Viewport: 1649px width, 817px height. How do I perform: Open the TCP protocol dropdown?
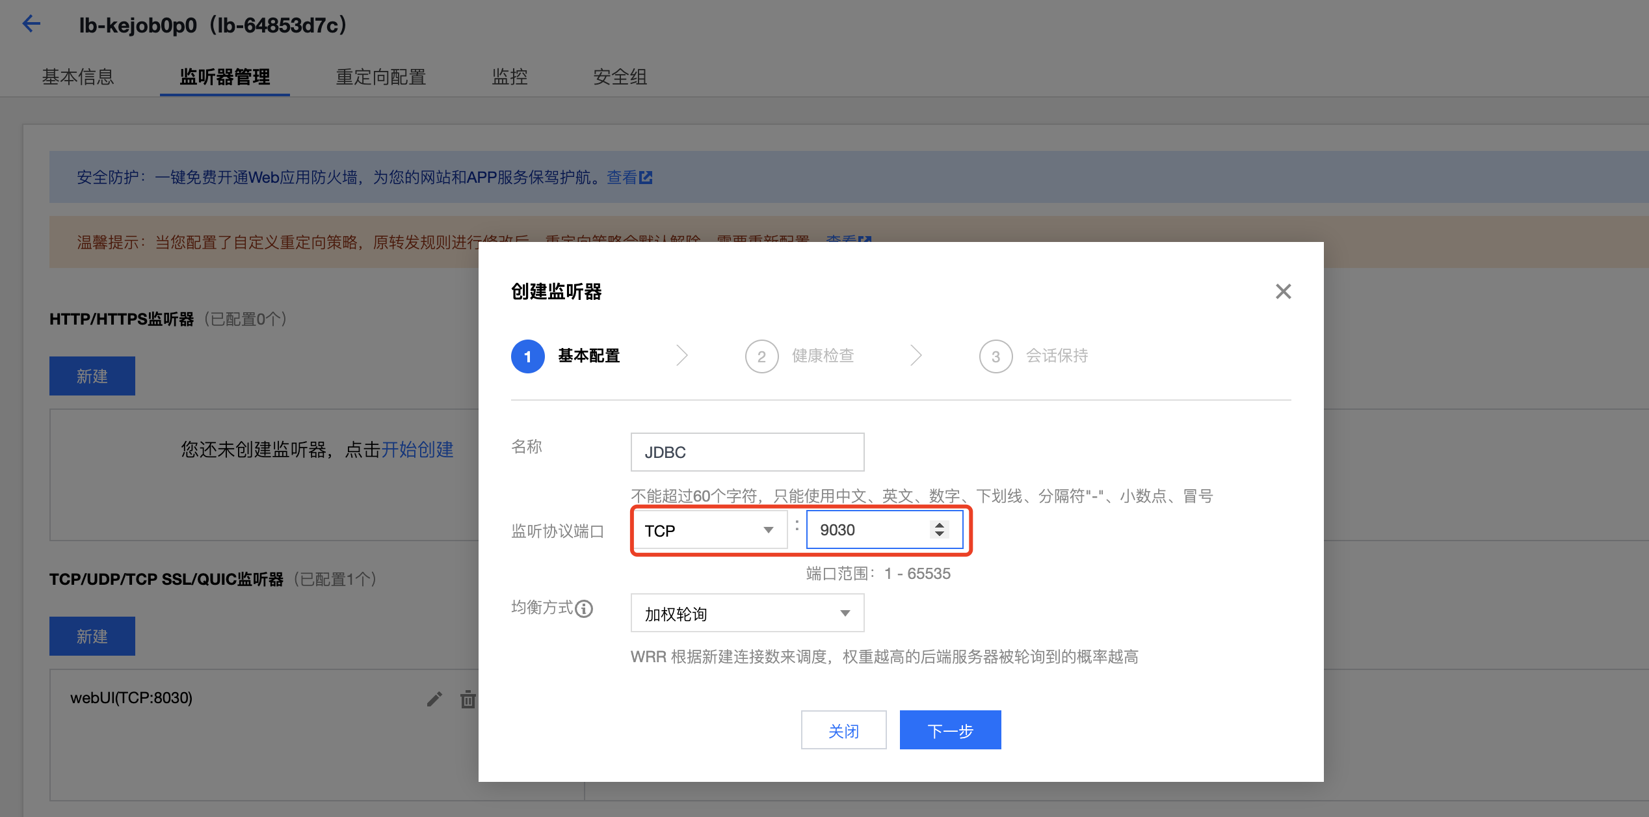pos(709,530)
